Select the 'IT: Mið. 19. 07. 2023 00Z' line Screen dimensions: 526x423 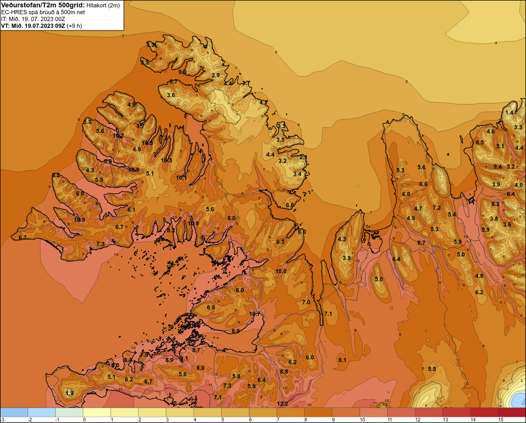[33, 19]
